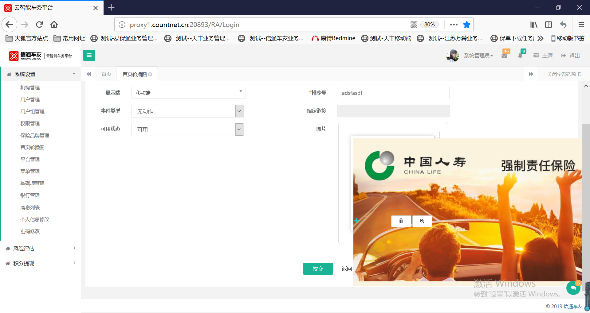Toggle the browser sidebar icon
The image size is (590, 313).
pos(549,25)
